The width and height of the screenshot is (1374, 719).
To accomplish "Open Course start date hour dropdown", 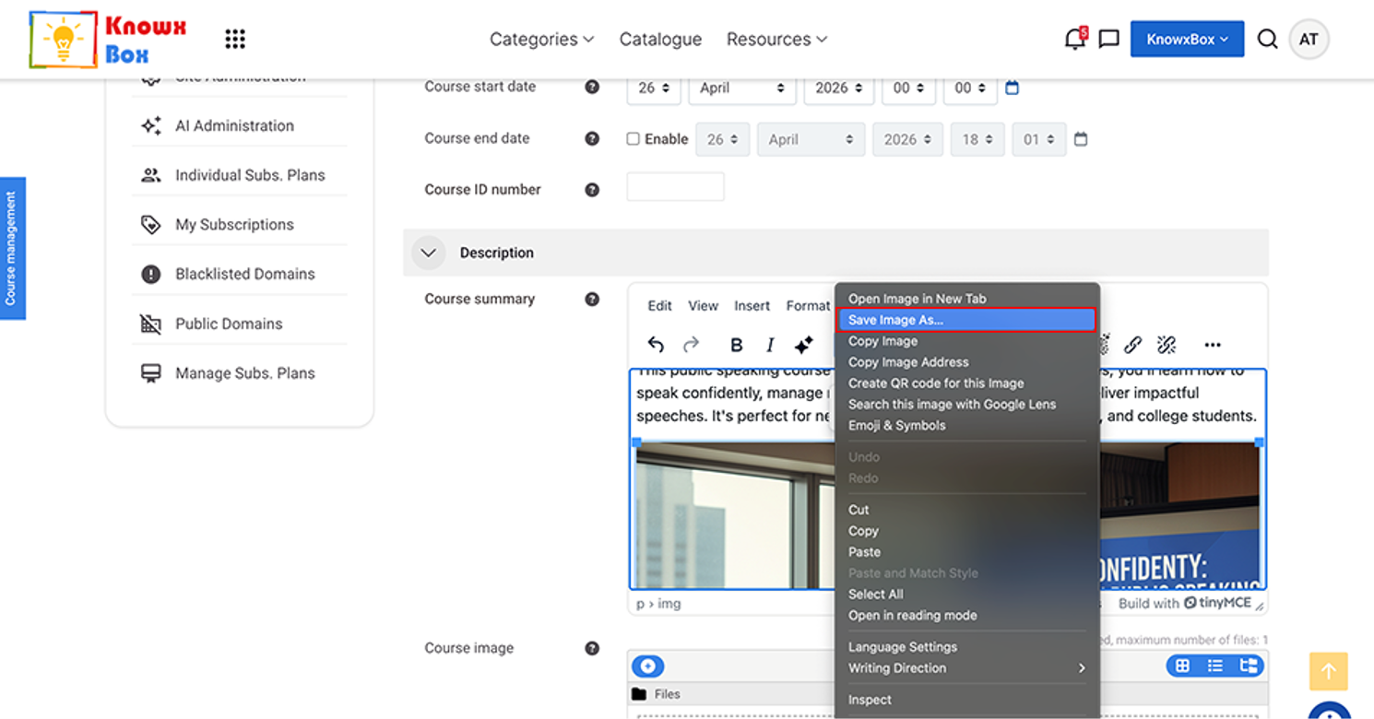I will (x=908, y=88).
